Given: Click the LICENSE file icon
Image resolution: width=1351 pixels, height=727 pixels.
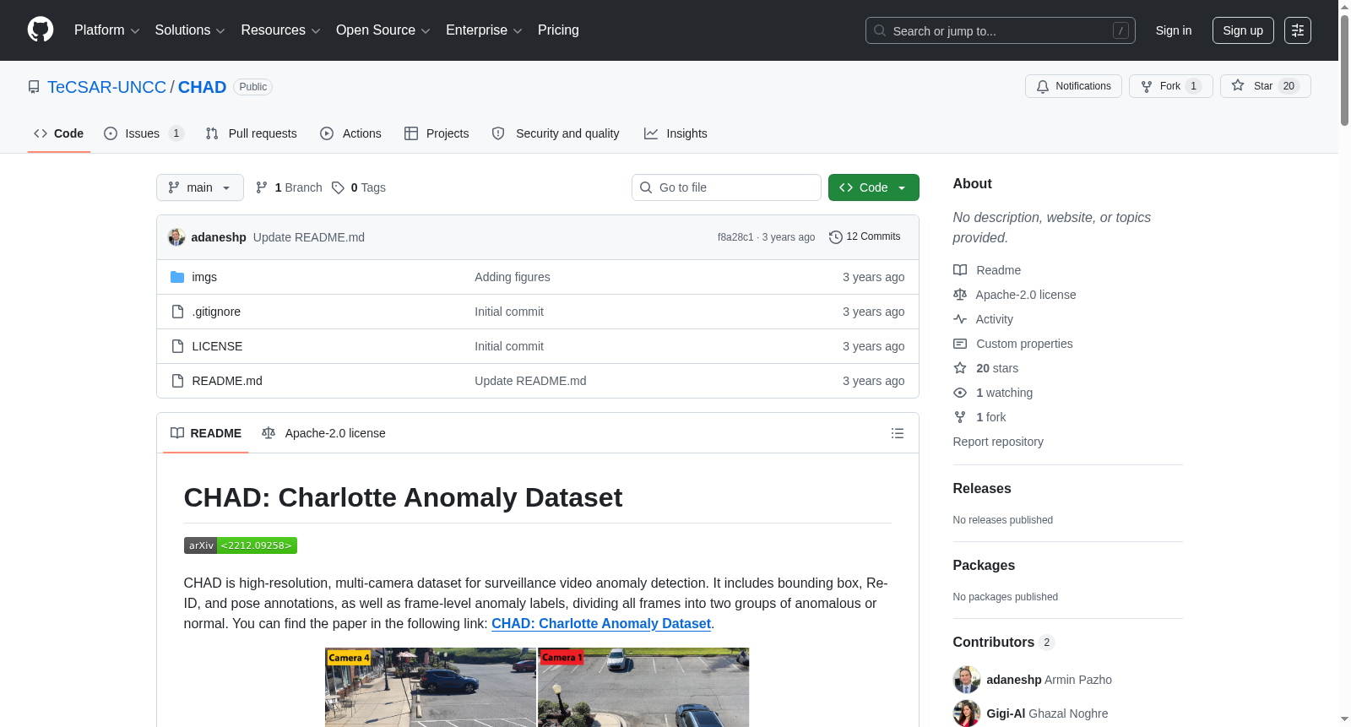Looking at the screenshot, I should point(177,346).
